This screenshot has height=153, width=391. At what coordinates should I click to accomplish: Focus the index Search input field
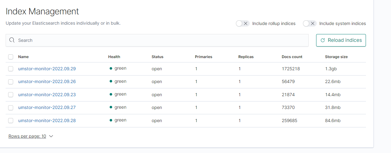(x=157, y=40)
